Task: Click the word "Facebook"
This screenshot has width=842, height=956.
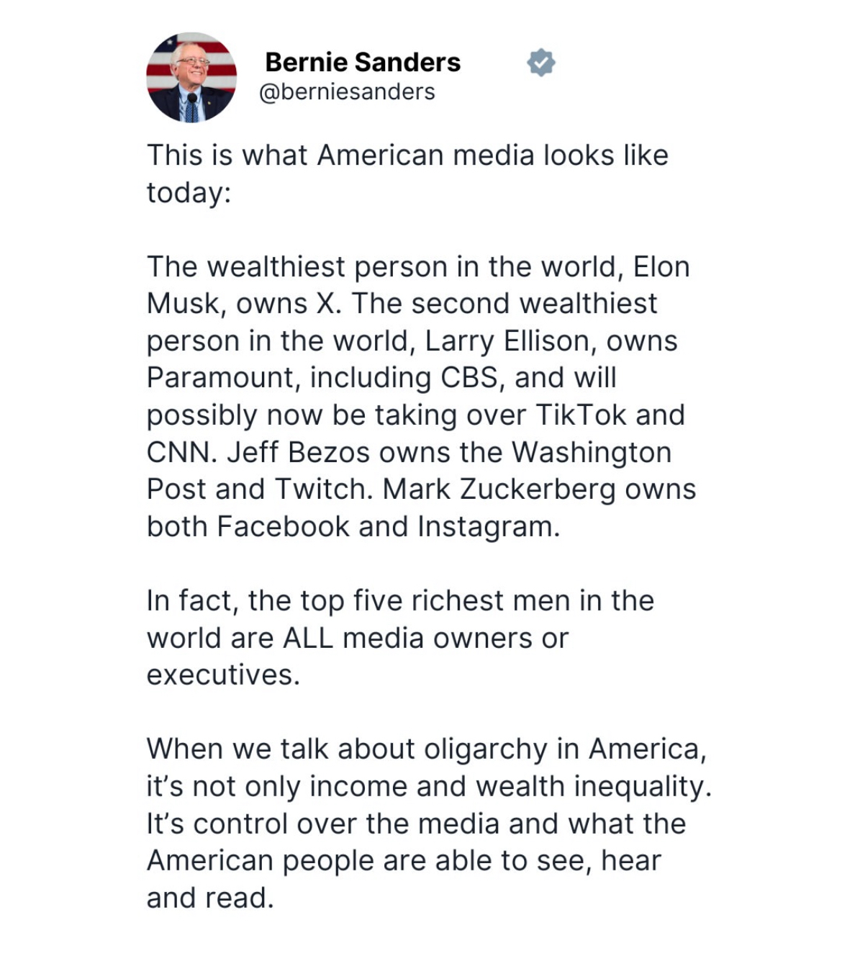Action: click(x=283, y=527)
